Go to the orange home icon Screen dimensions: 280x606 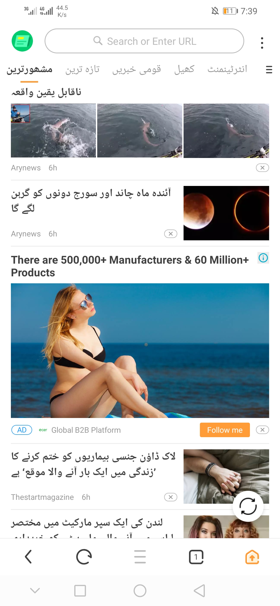[252, 557]
